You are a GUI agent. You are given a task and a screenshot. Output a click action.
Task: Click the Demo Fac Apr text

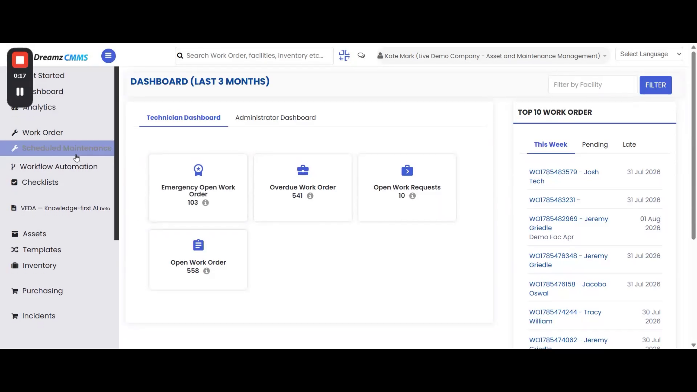[551, 237]
